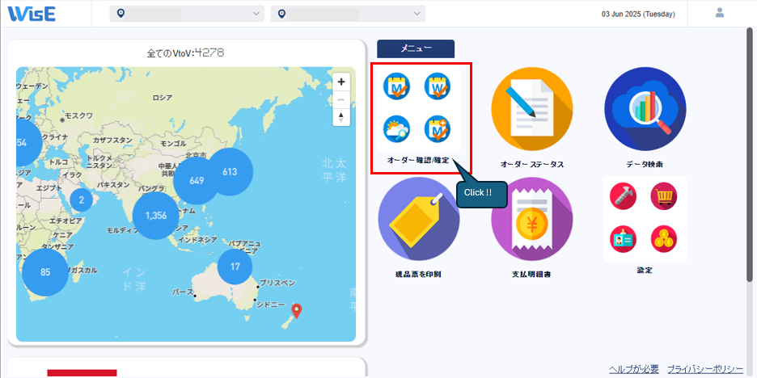Click the 1,356 map cluster bubble

(x=155, y=216)
